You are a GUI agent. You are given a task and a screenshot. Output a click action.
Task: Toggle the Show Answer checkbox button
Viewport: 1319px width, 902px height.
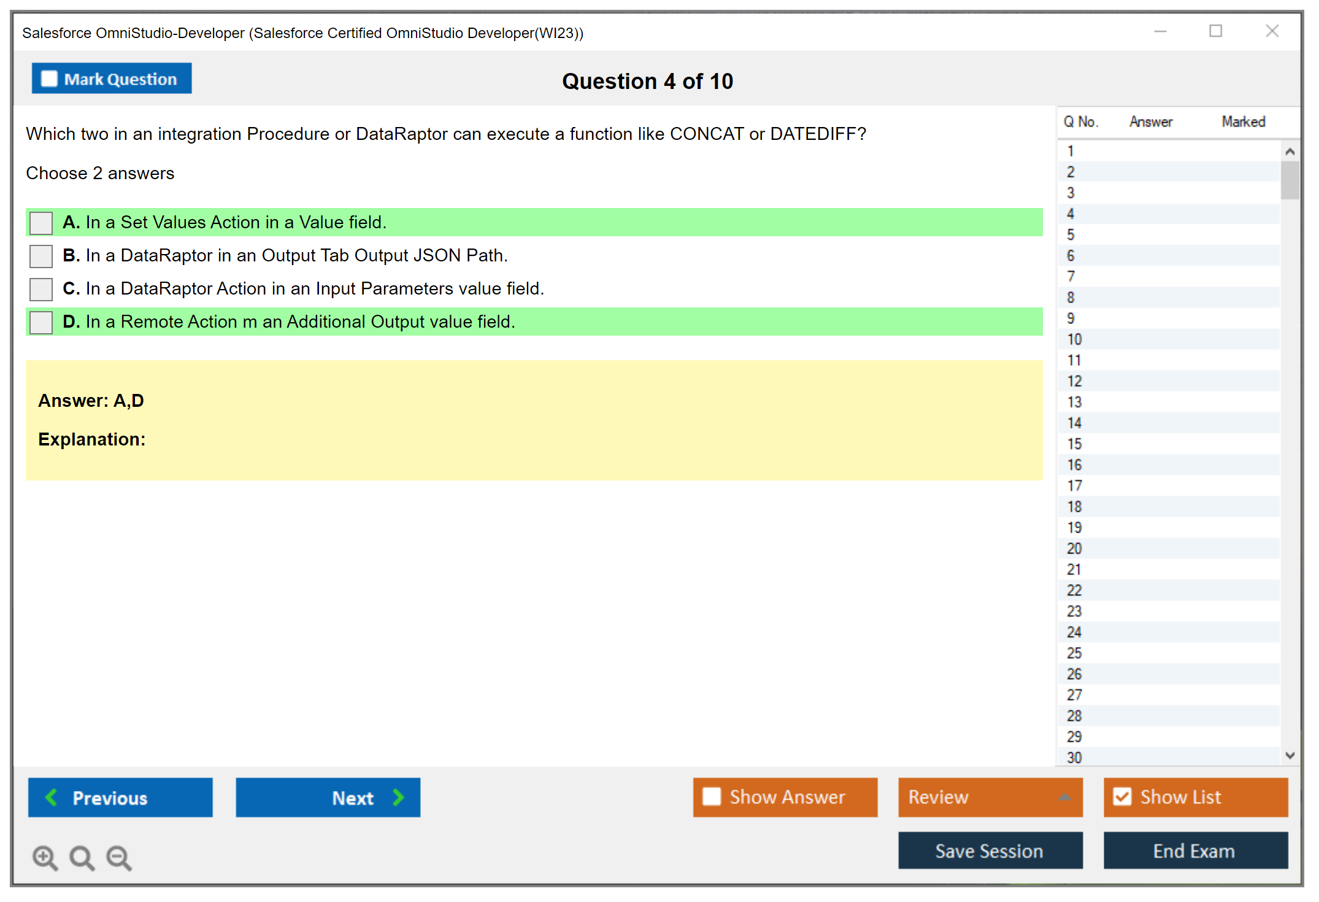(712, 796)
